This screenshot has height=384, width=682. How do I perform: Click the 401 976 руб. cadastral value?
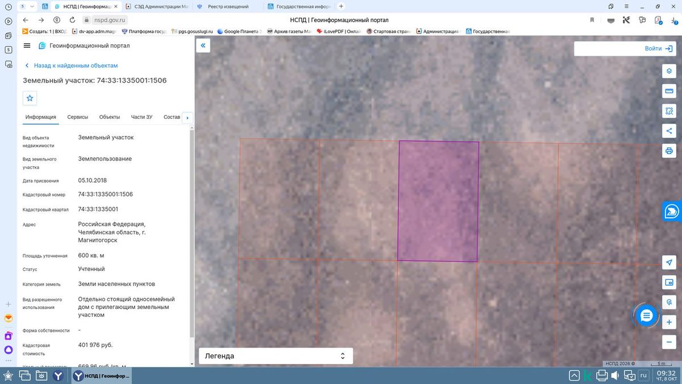[95, 345]
